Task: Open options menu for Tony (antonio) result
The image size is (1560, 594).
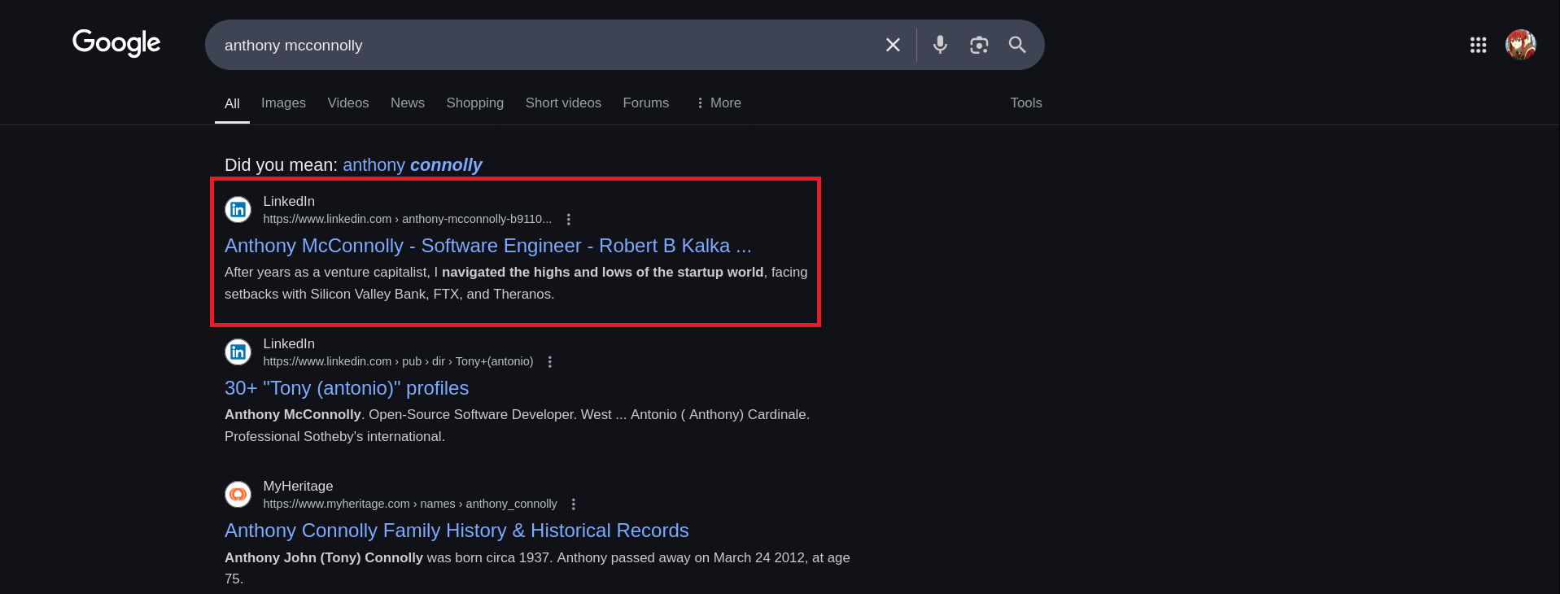Action: (x=550, y=362)
